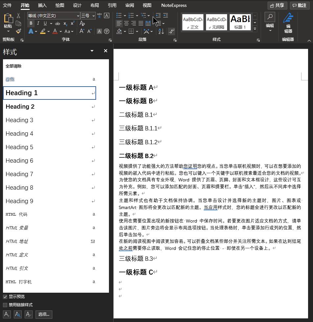
Task: Toggle Superscript formatting
Action: pyautogui.click(x=72, y=23)
